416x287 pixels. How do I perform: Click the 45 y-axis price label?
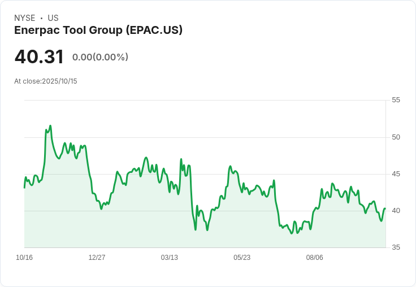[396, 174]
